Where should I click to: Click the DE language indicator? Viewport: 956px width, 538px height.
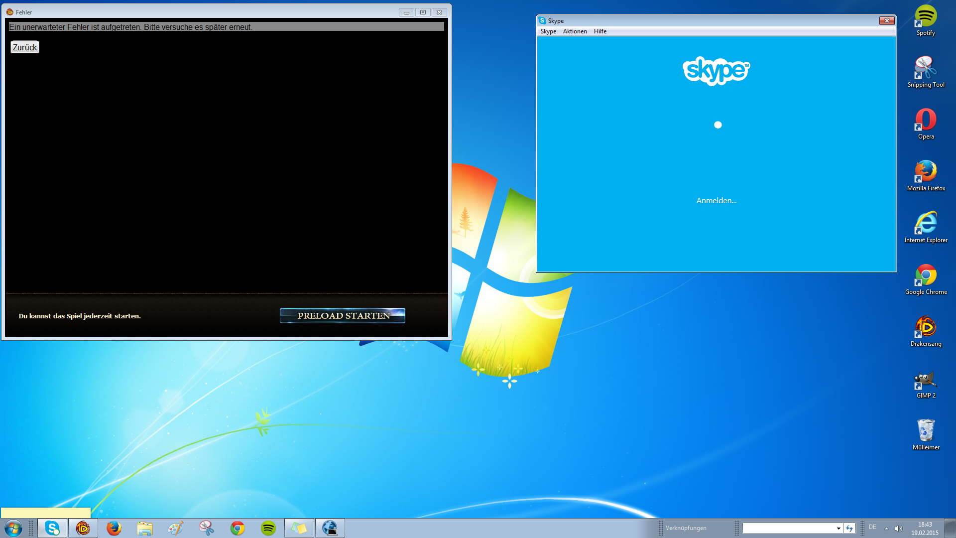point(872,527)
